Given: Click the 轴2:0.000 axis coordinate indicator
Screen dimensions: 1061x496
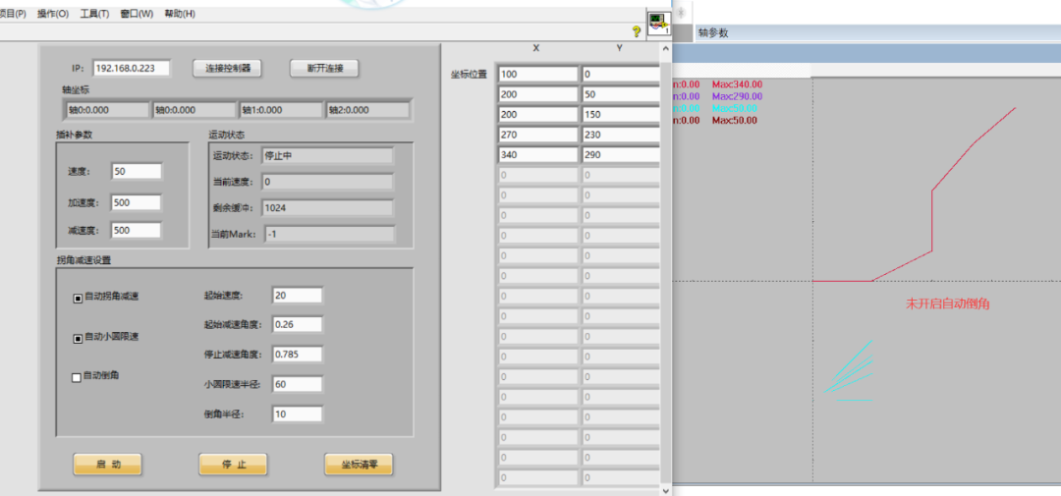Looking at the screenshot, I should point(368,110).
